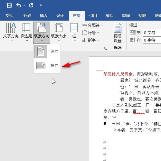
Task: Switch to the 审阅 (Review) tab
Action: (126, 16)
